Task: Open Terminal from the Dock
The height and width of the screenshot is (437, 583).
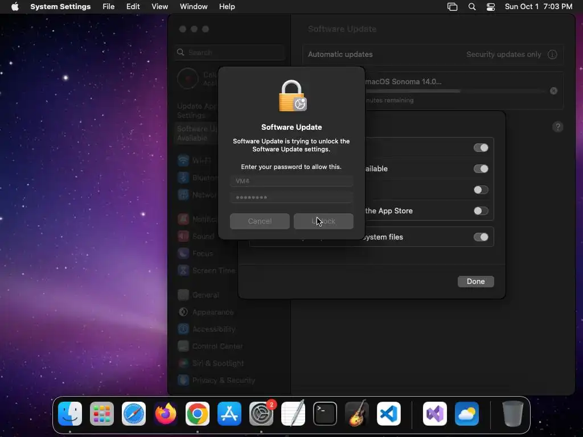Action: [x=325, y=414]
